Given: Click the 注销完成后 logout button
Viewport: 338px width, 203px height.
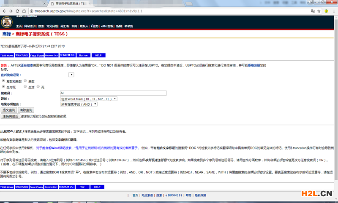Looking at the screenshot, I should [10, 116].
